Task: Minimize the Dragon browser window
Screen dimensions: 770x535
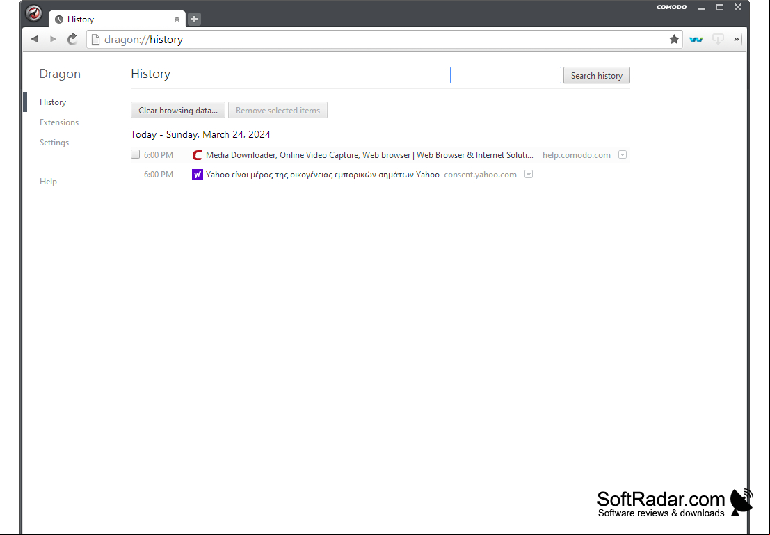Action: click(702, 8)
